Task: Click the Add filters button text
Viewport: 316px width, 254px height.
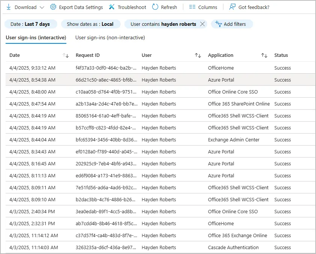Action: tap(235, 24)
